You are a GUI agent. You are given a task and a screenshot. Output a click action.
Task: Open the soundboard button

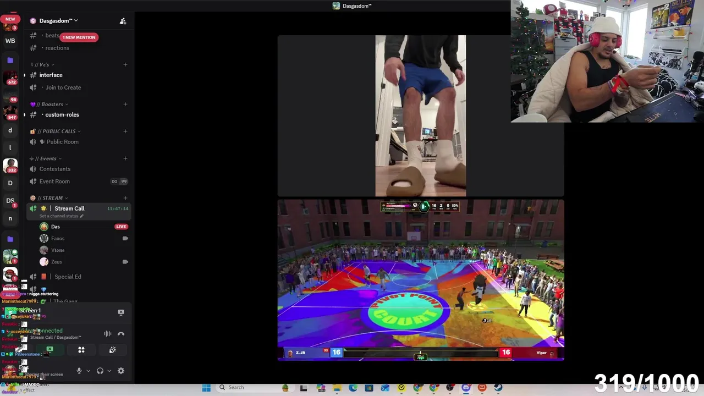[113, 350]
